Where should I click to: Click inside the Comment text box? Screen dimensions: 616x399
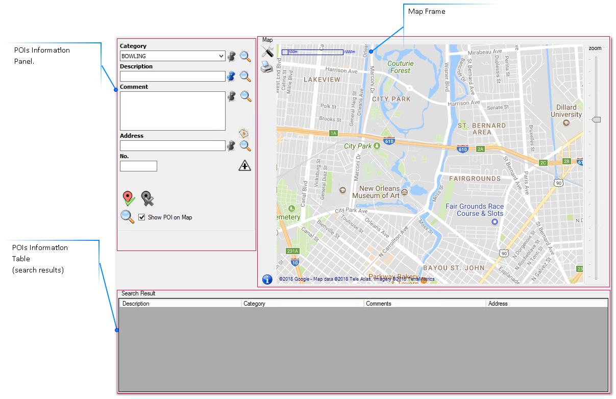coord(173,111)
